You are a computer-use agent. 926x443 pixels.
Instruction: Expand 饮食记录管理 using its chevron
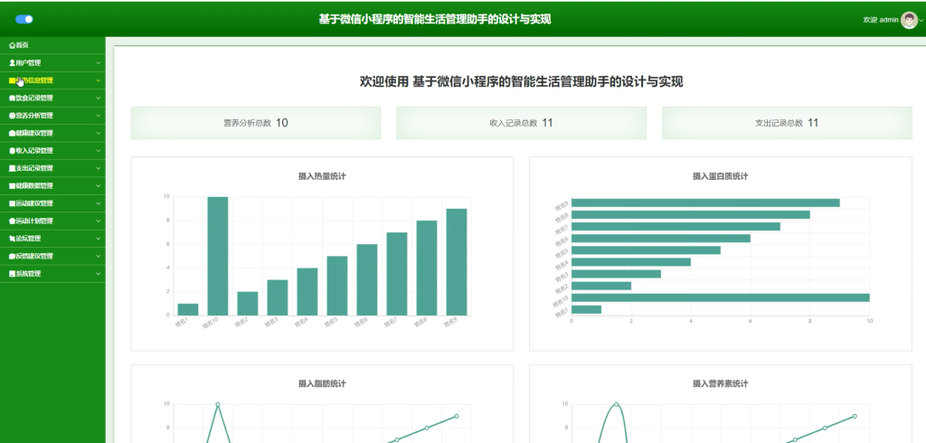coord(98,98)
